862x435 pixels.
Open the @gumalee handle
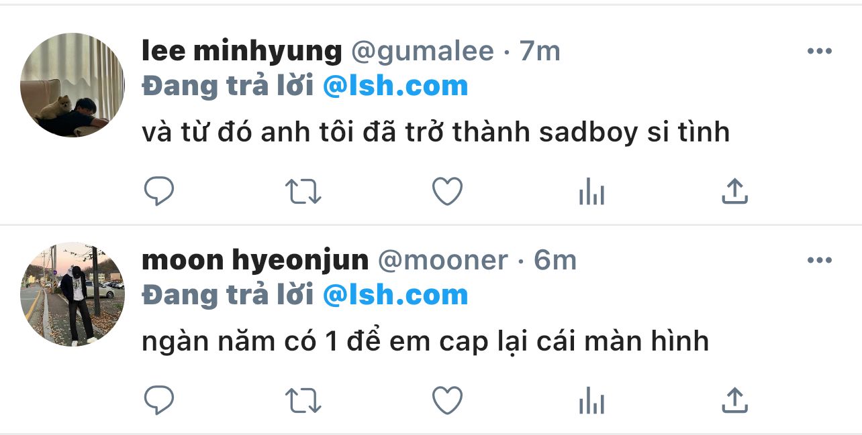point(422,52)
